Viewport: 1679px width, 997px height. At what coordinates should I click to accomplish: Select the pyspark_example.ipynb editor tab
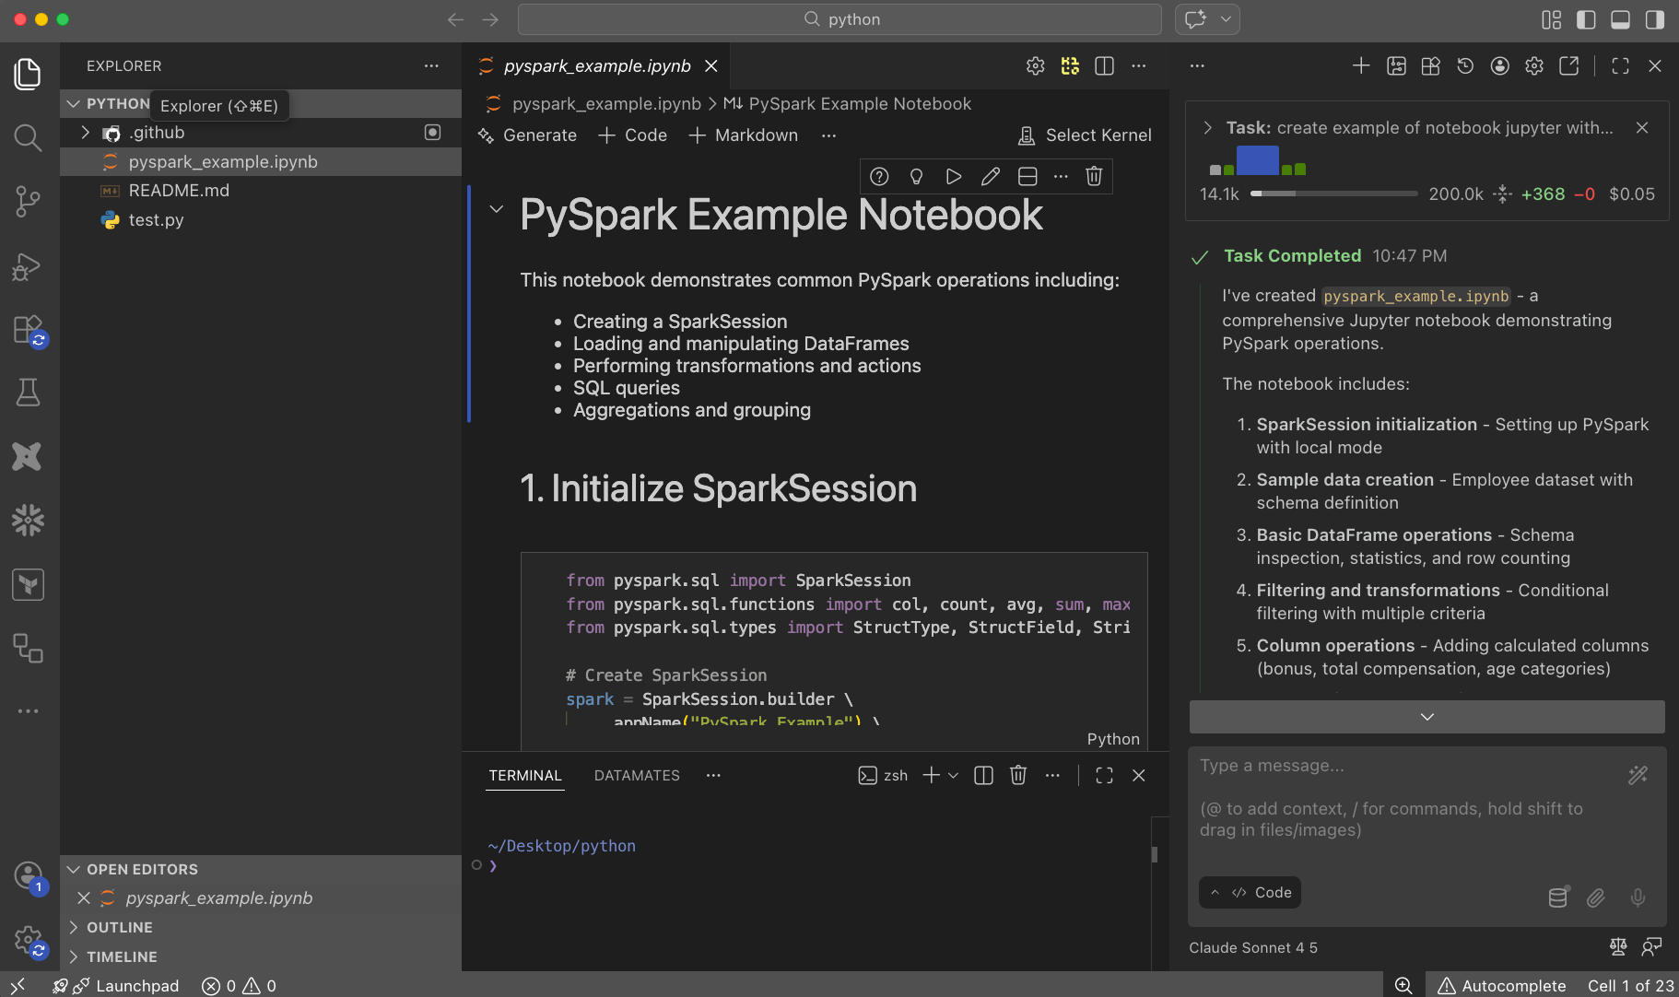coord(597,65)
